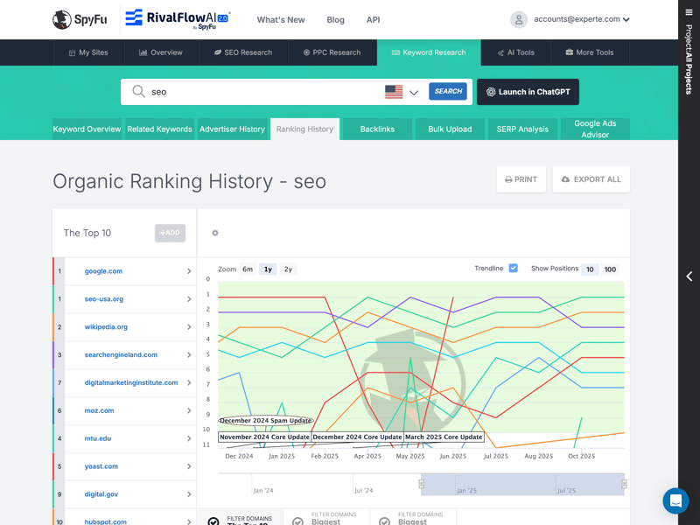Viewport: 700px width, 525px height.
Task: Click the left handle of timeline range slider
Action: [422, 484]
